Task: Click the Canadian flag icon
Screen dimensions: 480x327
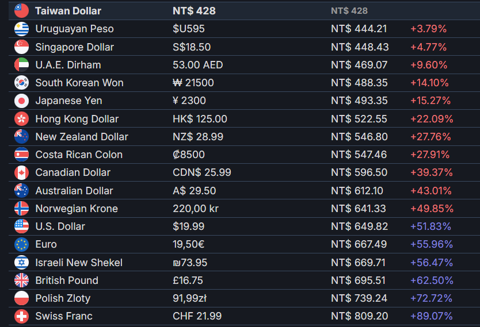Action: [x=21, y=172]
